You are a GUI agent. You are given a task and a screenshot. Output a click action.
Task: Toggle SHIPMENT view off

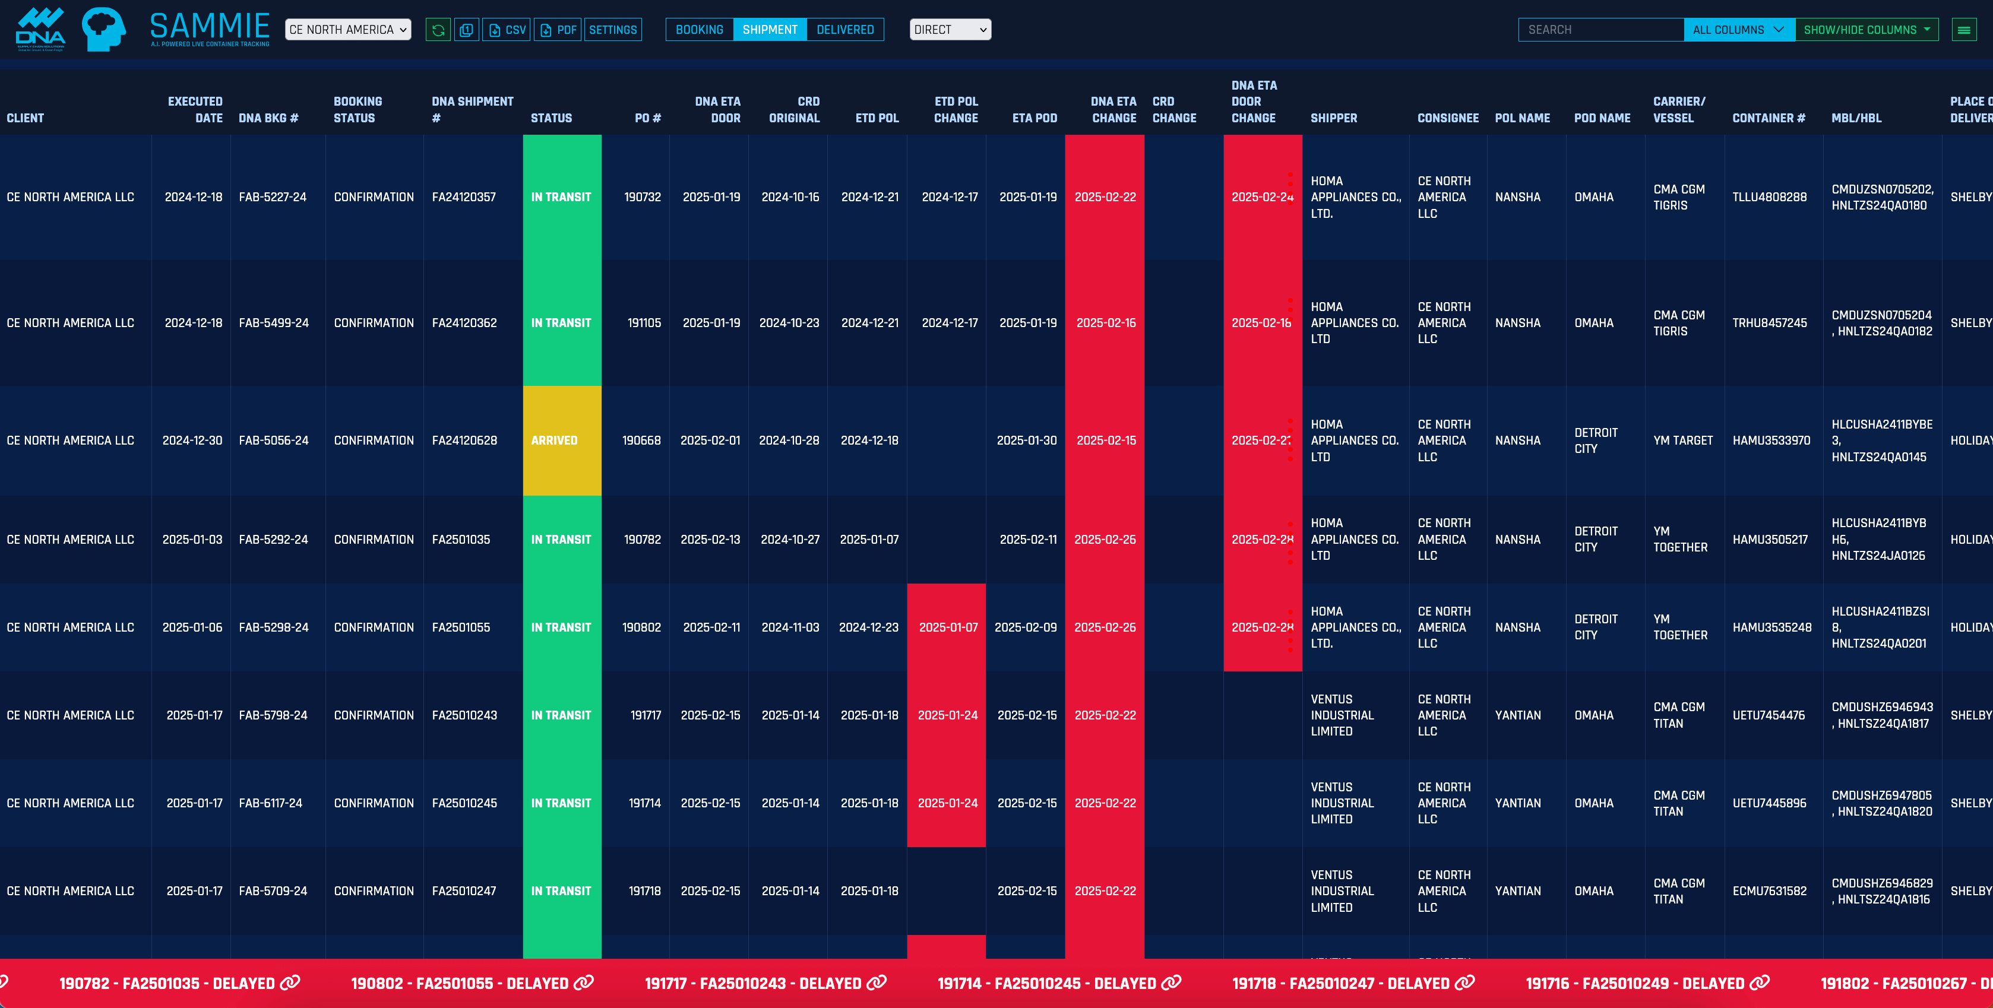769,30
